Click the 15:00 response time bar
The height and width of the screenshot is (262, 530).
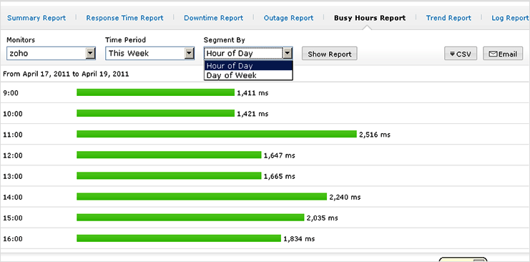coord(190,218)
